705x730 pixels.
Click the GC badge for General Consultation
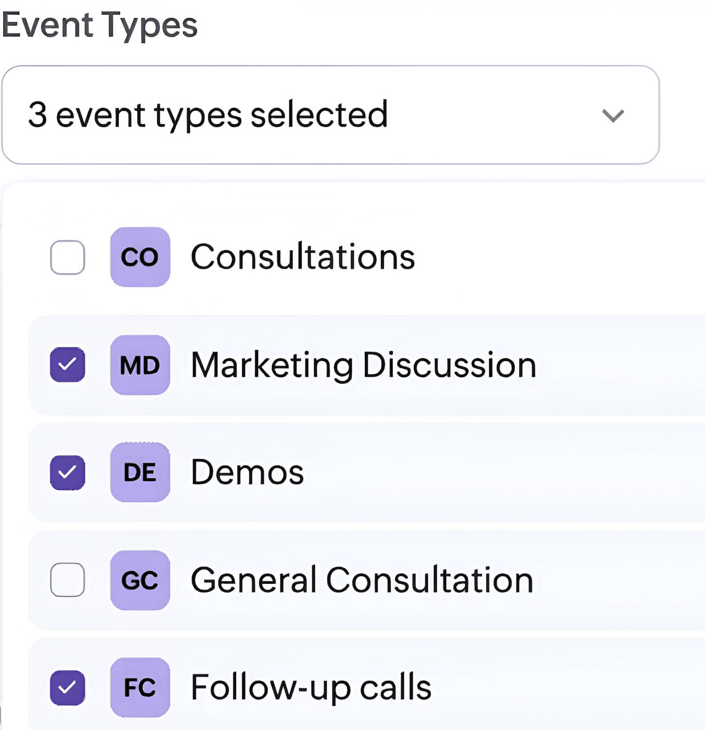click(x=140, y=580)
